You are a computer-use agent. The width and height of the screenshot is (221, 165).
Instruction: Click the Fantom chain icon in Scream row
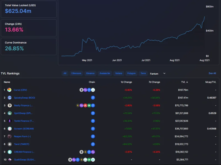[93, 129]
